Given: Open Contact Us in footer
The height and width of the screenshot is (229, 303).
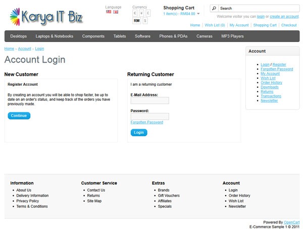Looking at the screenshot, I should coord(96,190).
